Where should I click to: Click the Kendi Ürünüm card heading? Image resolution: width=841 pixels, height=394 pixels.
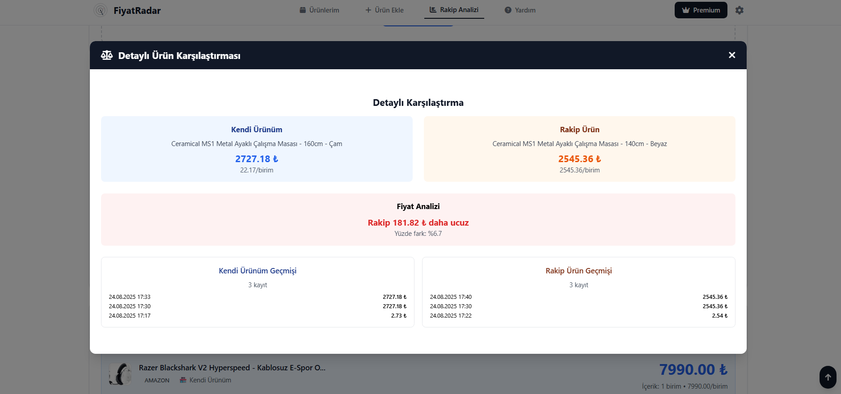point(257,130)
